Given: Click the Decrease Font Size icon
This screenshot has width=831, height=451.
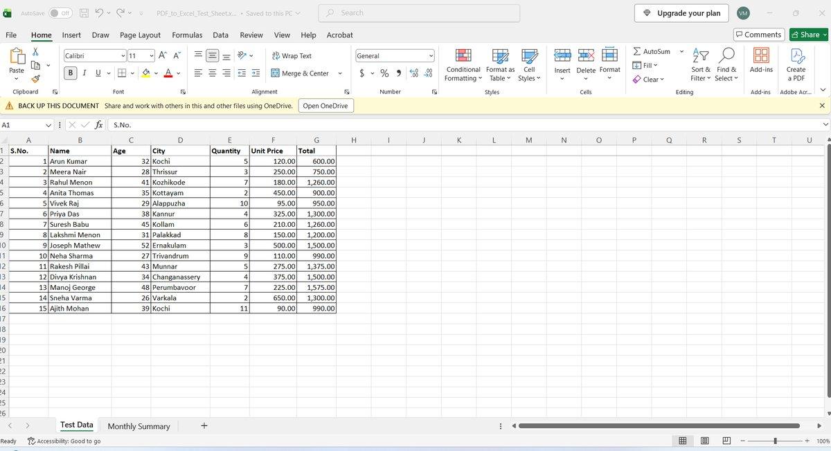Looking at the screenshot, I should pos(177,55).
